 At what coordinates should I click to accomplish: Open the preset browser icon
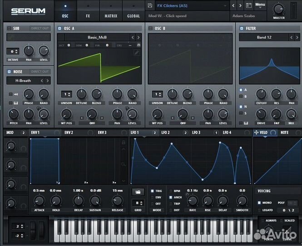pyautogui.click(x=249, y=5)
